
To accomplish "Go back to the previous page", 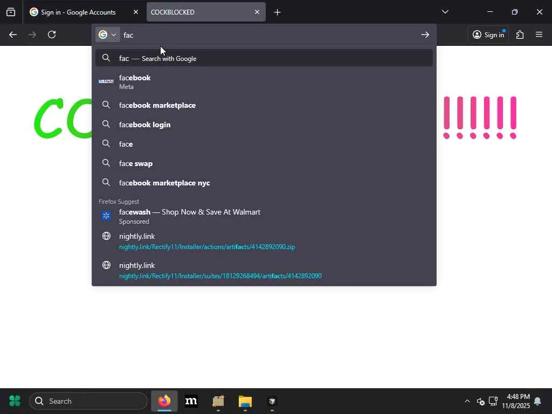I will click(x=13, y=34).
